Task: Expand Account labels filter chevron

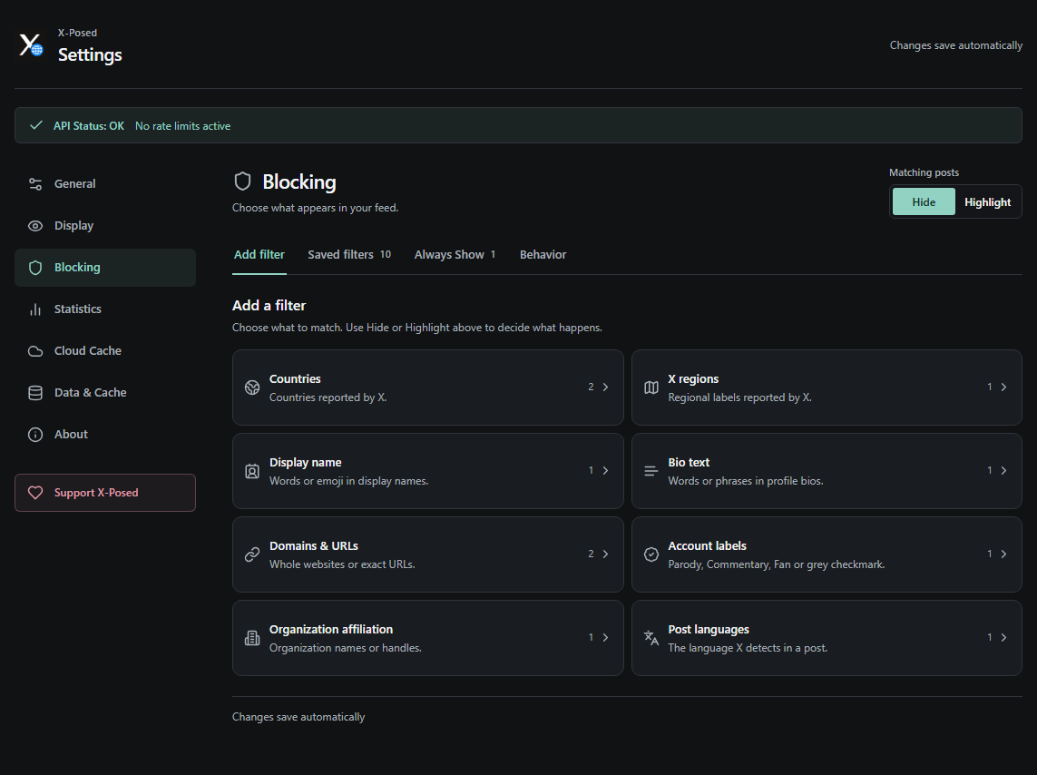Action: pyautogui.click(x=1004, y=554)
